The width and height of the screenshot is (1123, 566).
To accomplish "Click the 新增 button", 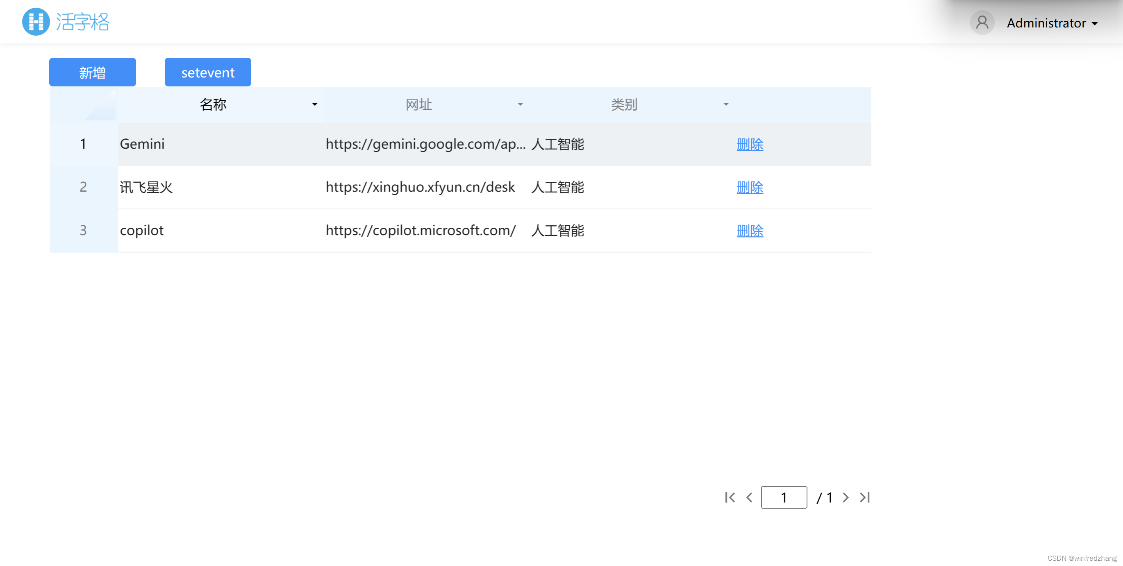I will [92, 72].
